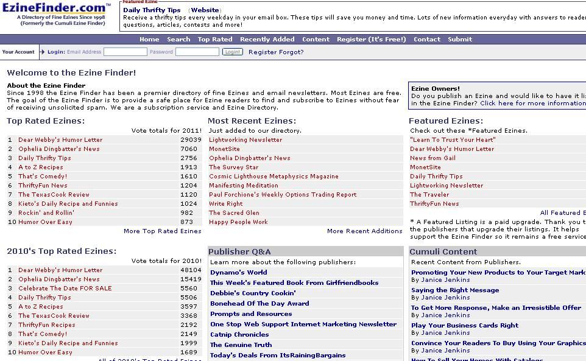This screenshot has width=586, height=361.
Task: Follow the More Top Rated Ezines link
Action: click(x=163, y=231)
